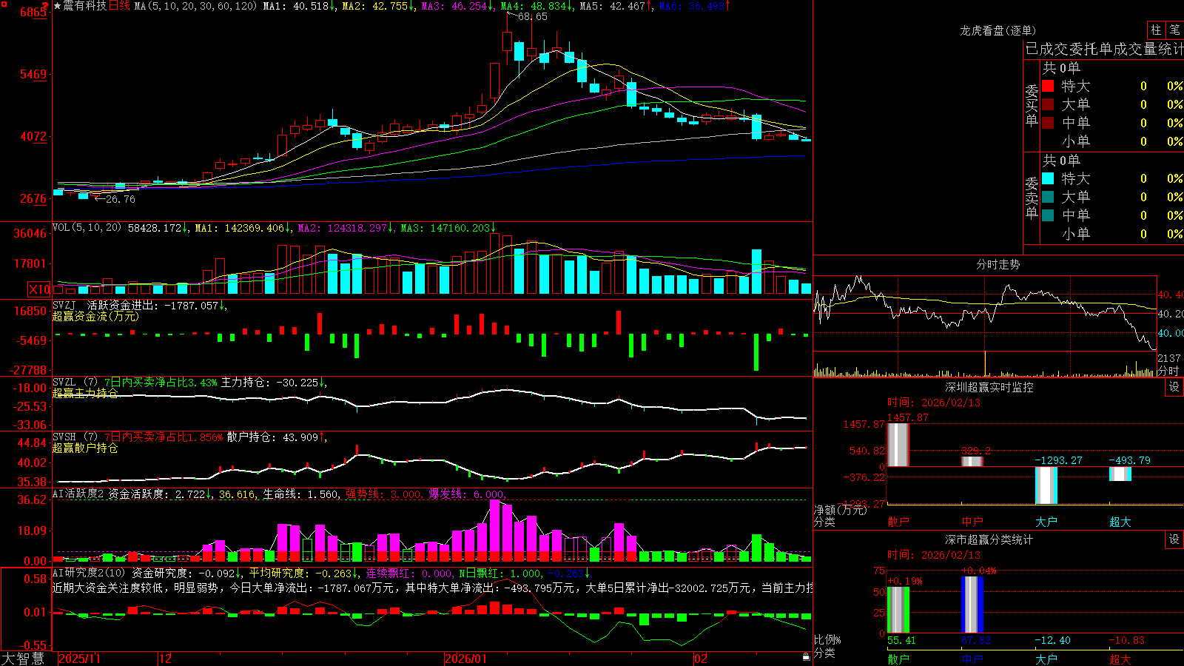Click the 小单 row under 委卖单
Viewport: 1184px width, 666px height.
1112,234
